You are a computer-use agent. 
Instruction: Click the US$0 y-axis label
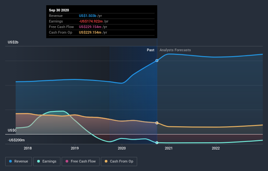point(12,130)
